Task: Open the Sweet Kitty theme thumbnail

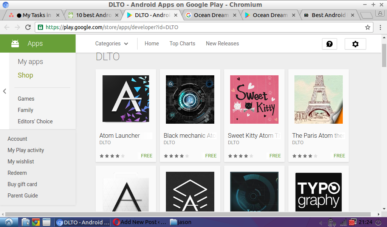Action: click(x=254, y=100)
